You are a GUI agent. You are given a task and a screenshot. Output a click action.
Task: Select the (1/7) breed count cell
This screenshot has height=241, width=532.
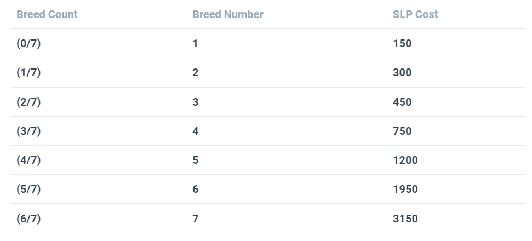point(28,72)
